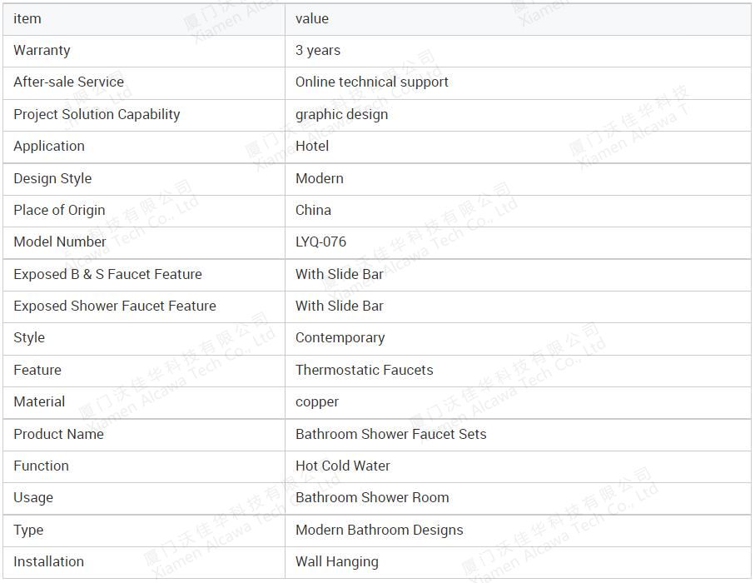
Task: Select 'Exposed B & S Faucet Feature' label
Action: [x=108, y=275]
